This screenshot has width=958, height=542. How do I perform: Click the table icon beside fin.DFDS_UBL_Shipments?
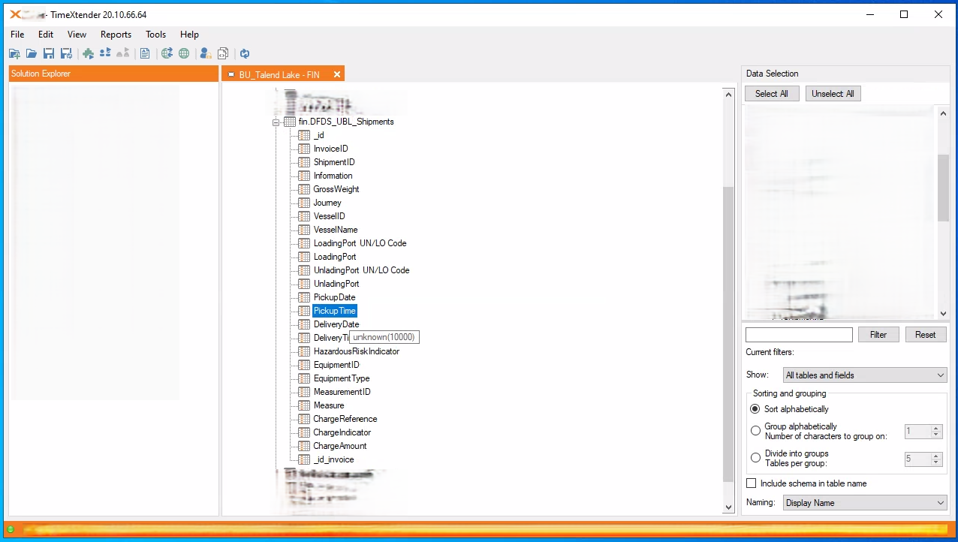(290, 122)
